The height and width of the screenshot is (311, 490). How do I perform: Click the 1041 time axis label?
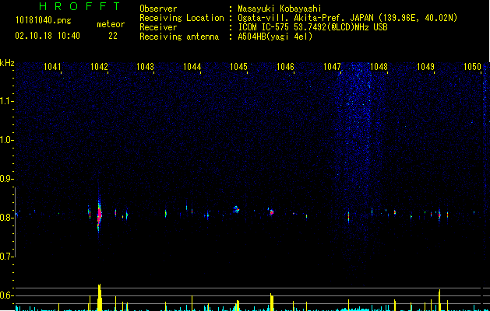[52, 67]
